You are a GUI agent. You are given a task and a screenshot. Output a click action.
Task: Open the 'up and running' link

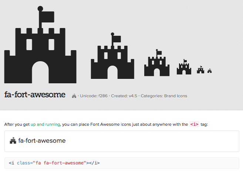point(45,124)
